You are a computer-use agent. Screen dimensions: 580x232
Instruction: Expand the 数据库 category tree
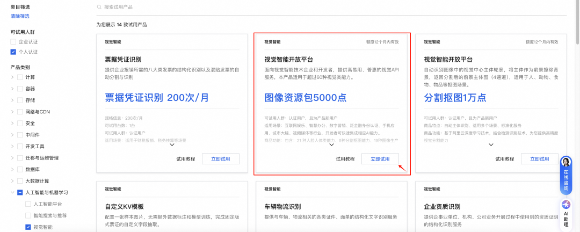coord(12,170)
